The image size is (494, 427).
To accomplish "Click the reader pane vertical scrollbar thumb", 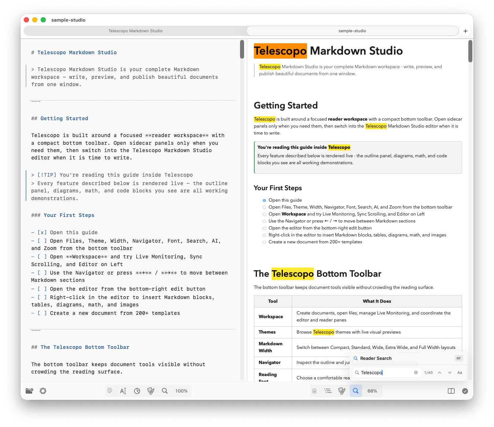I will 470,51.
